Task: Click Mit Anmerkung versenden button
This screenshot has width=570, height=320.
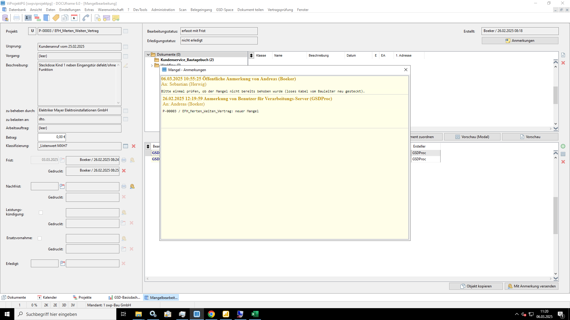Action: click(531, 286)
